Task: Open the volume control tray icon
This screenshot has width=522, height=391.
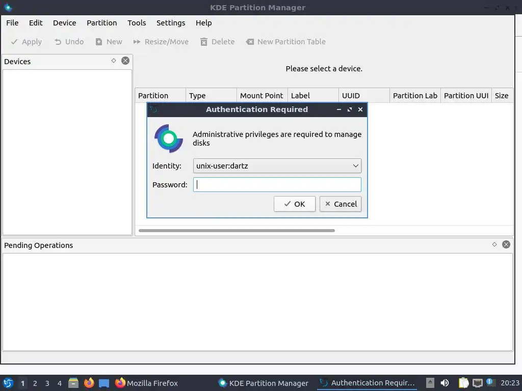Action: tap(445, 383)
